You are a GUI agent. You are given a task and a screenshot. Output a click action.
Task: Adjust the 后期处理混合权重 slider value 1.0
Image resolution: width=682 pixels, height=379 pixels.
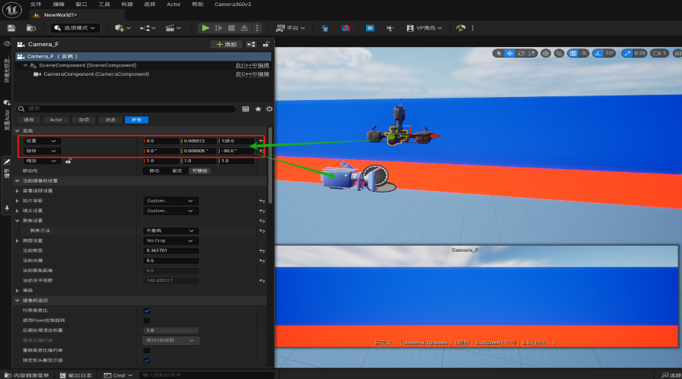coord(170,330)
